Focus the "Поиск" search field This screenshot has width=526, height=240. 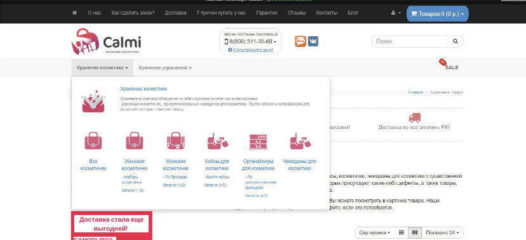pyautogui.click(x=410, y=41)
